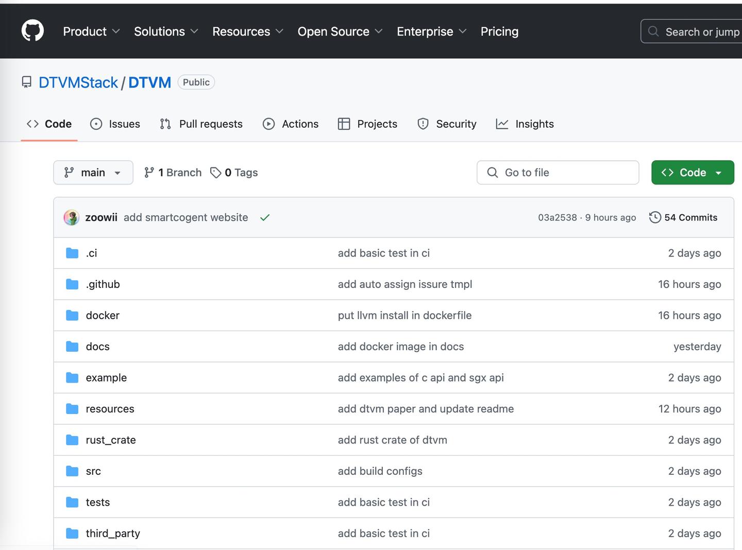Click the branch icon beside 1 Branch
The height and width of the screenshot is (550, 742).
coord(149,173)
